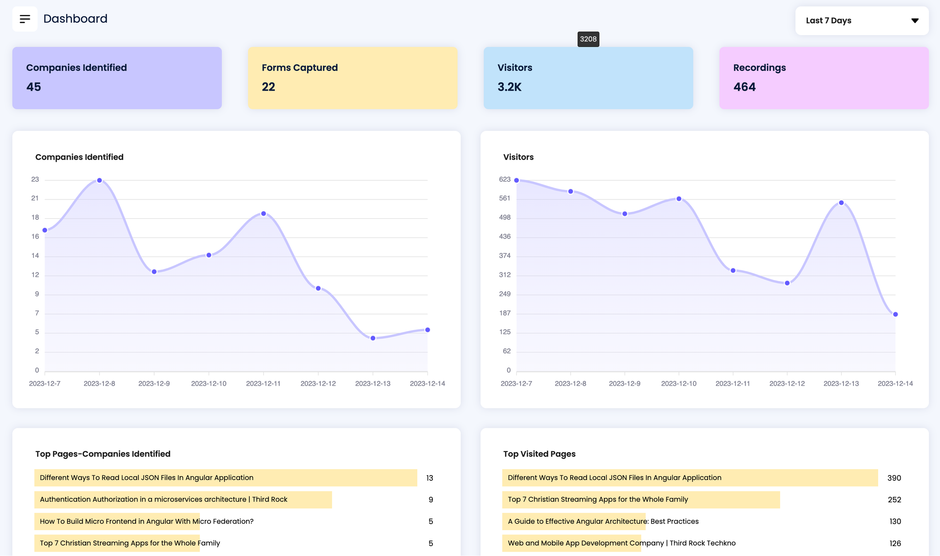This screenshot has height=556, width=940.
Task: Open Authentication Authorization in microservices page row
Action: point(164,500)
